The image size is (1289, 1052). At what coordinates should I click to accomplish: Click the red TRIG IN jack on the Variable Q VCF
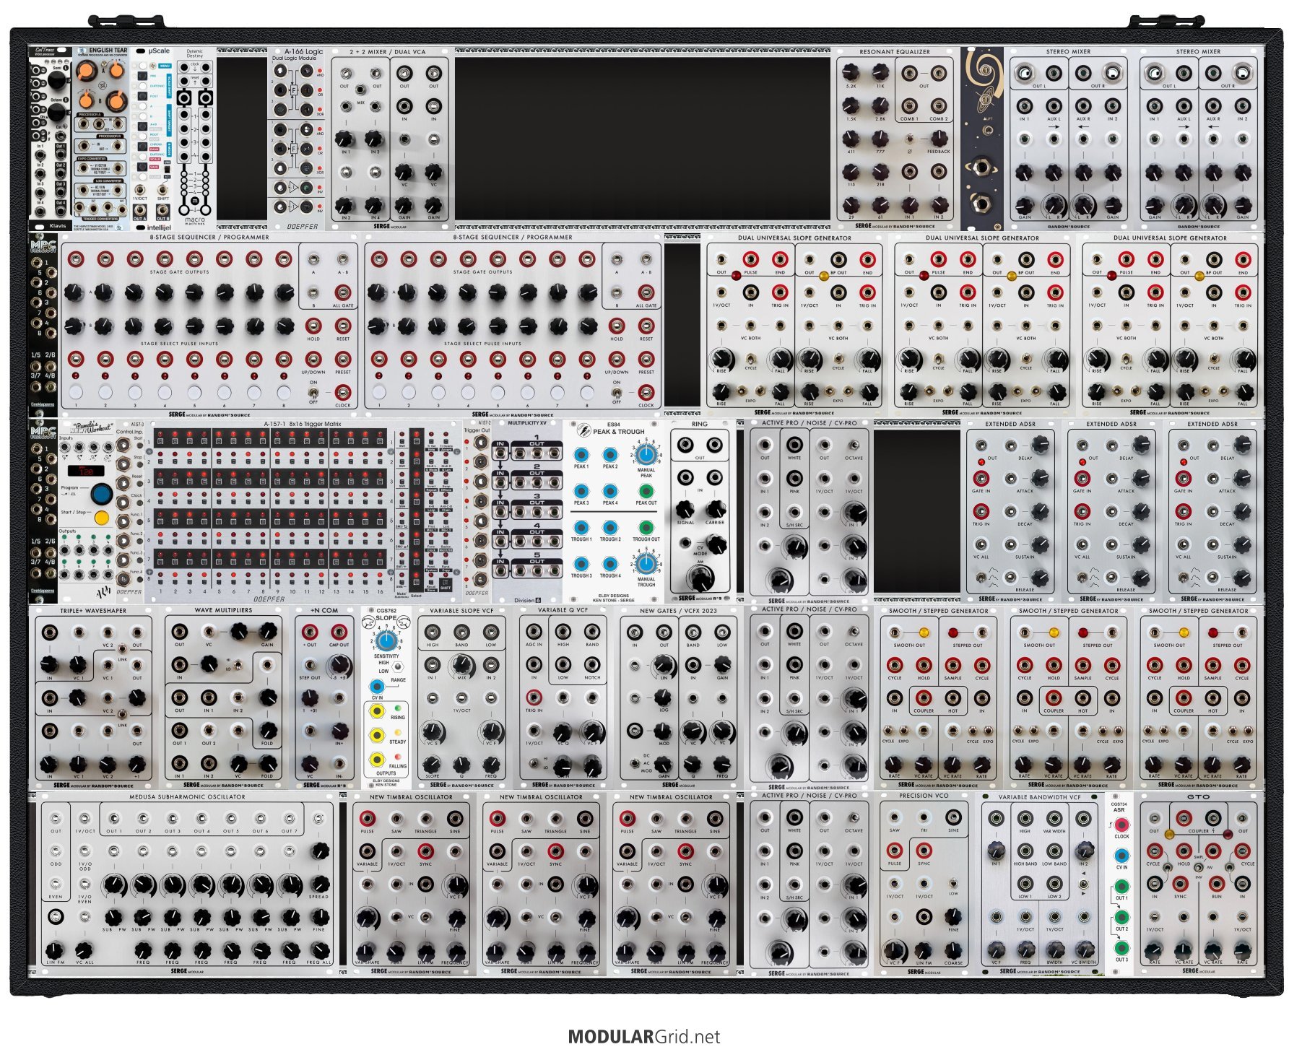pyautogui.click(x=534, y=697)
